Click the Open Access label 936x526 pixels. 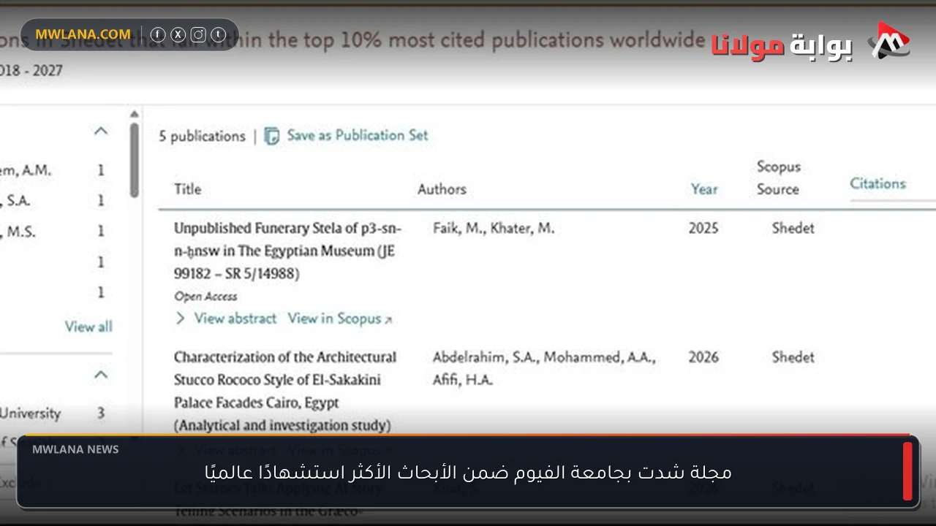click(x=205, y=297)
